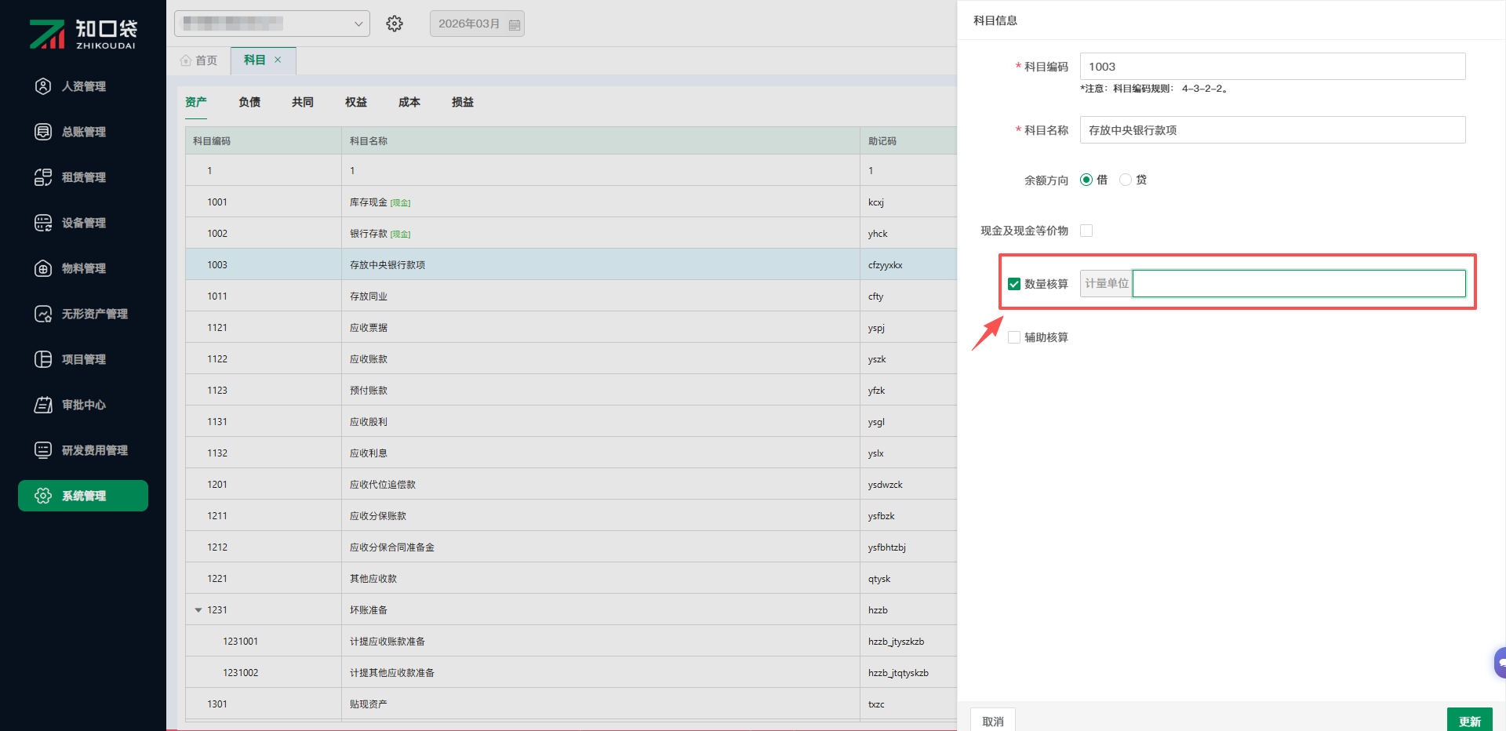1506x731 pixels.
Task: Focus the 计量单位 input field
Action: (1299, 284)
